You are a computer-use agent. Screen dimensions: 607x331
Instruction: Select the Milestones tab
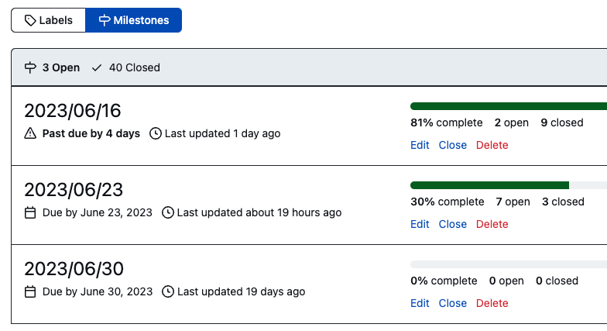click(x=133, y=20)
